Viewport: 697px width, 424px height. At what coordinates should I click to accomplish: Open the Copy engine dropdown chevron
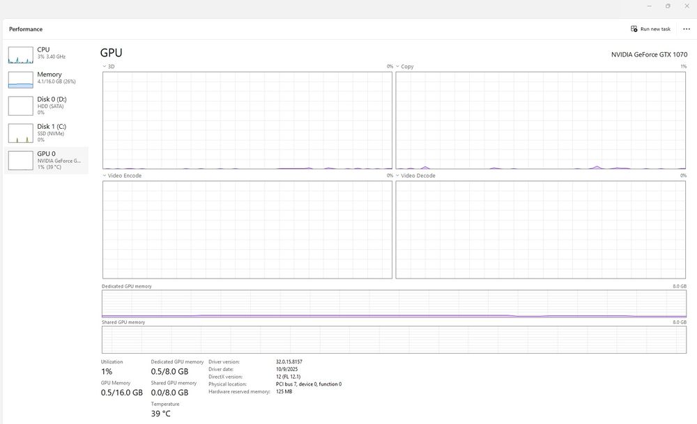397,67
